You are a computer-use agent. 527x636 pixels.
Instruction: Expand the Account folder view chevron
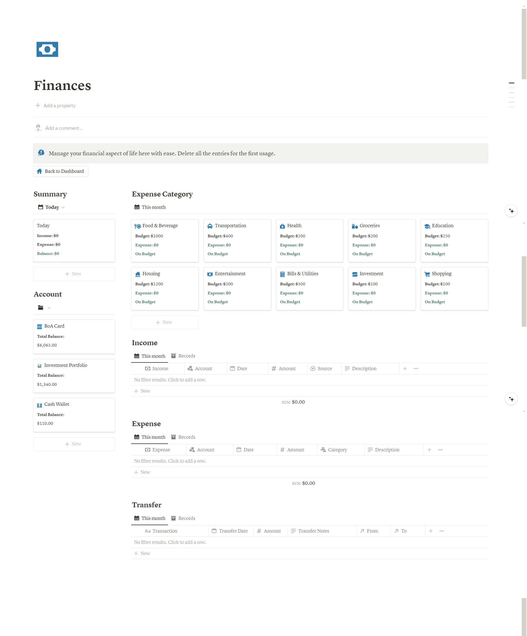(49, 308)
